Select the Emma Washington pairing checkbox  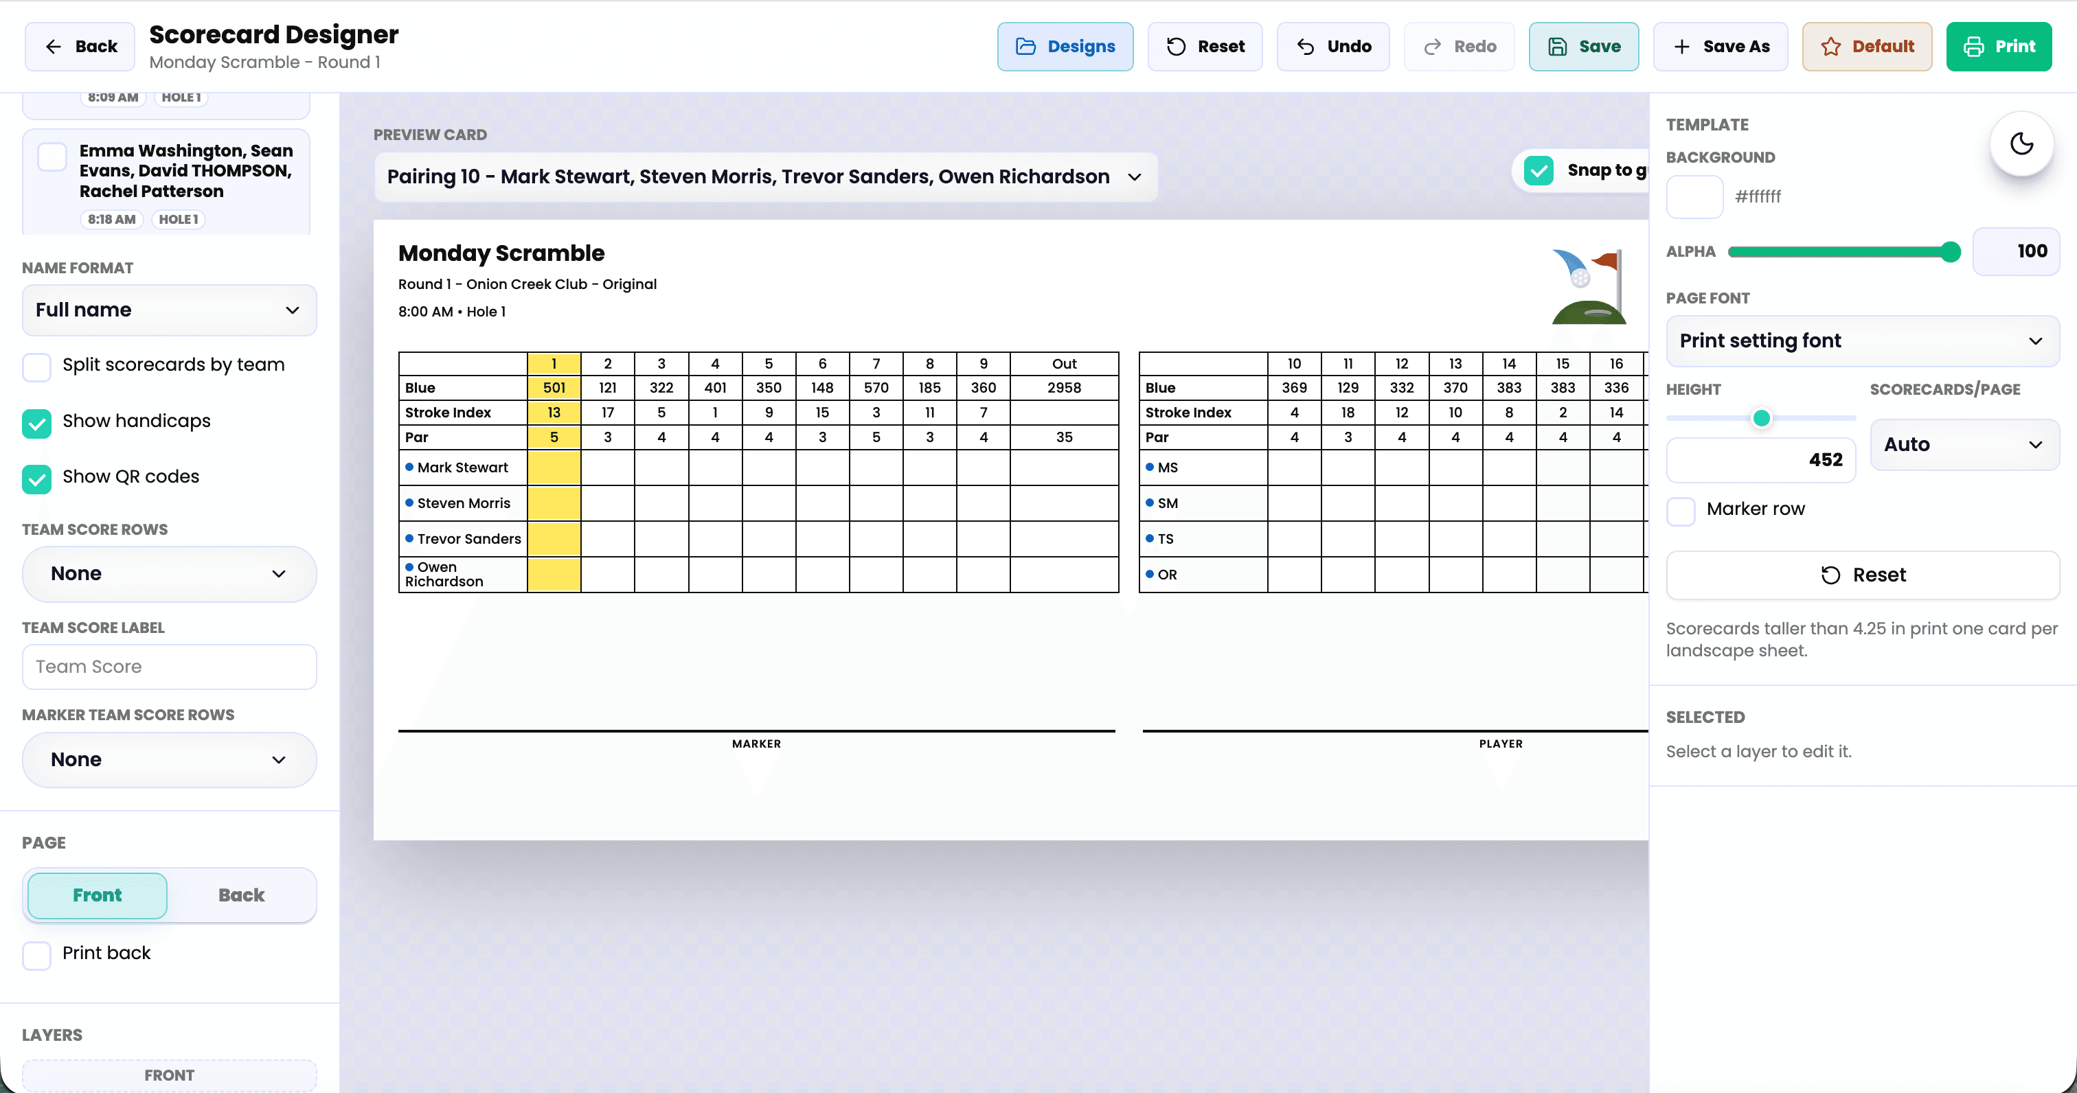(52, 157)
